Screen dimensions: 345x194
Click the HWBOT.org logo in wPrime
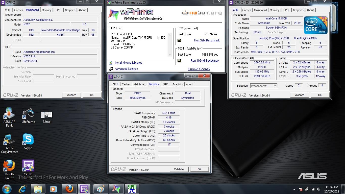click(202, 13)
